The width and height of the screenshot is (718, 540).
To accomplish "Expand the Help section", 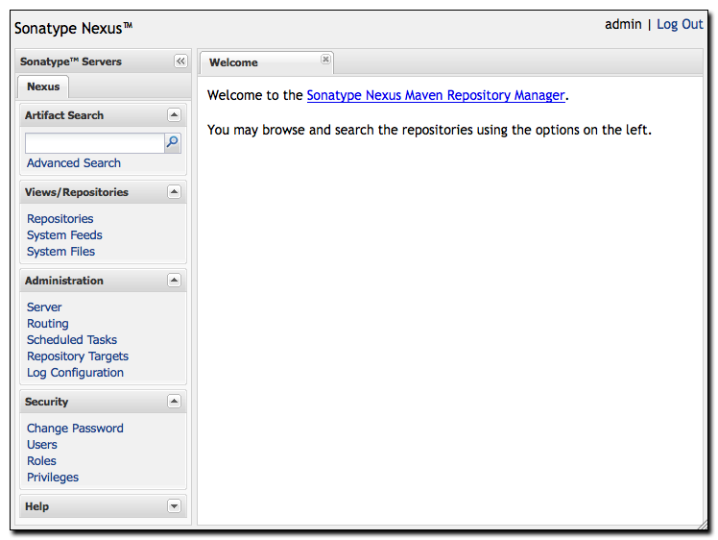I will tap(174, 506).
